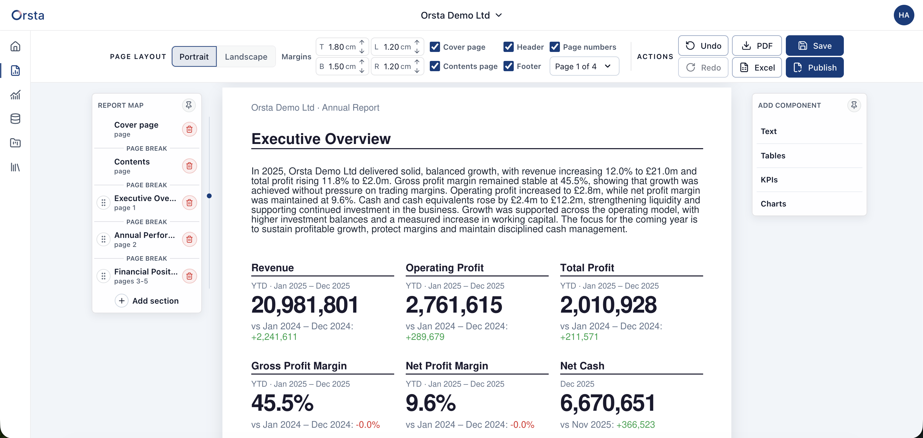Delete the Financial Position section
The width and height of the screenshot is (923, 438).
tap(189, 276)
